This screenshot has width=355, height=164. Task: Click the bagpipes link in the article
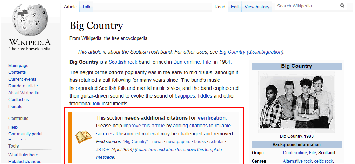pos(185,96)
